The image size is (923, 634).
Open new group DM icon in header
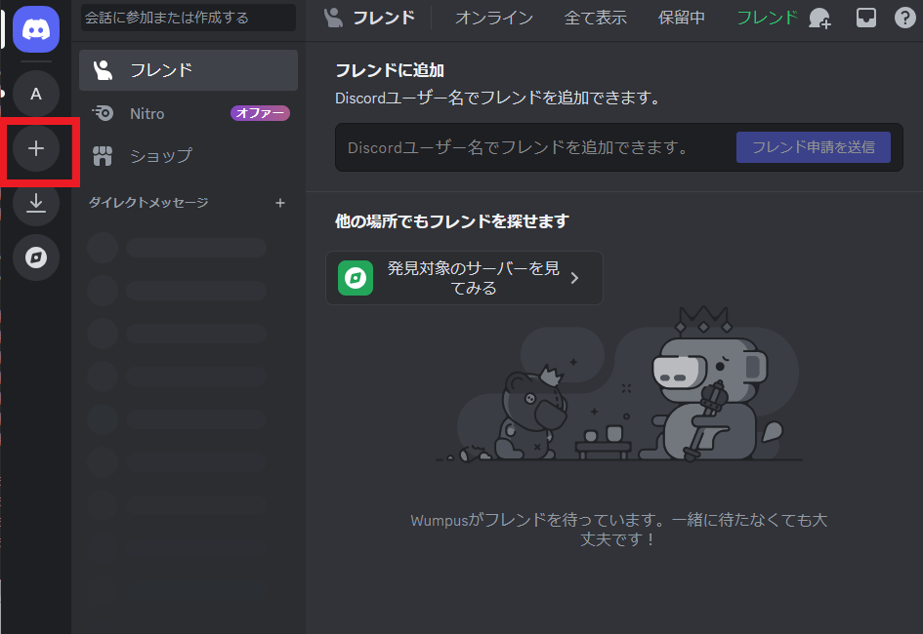tap(820, 19)
